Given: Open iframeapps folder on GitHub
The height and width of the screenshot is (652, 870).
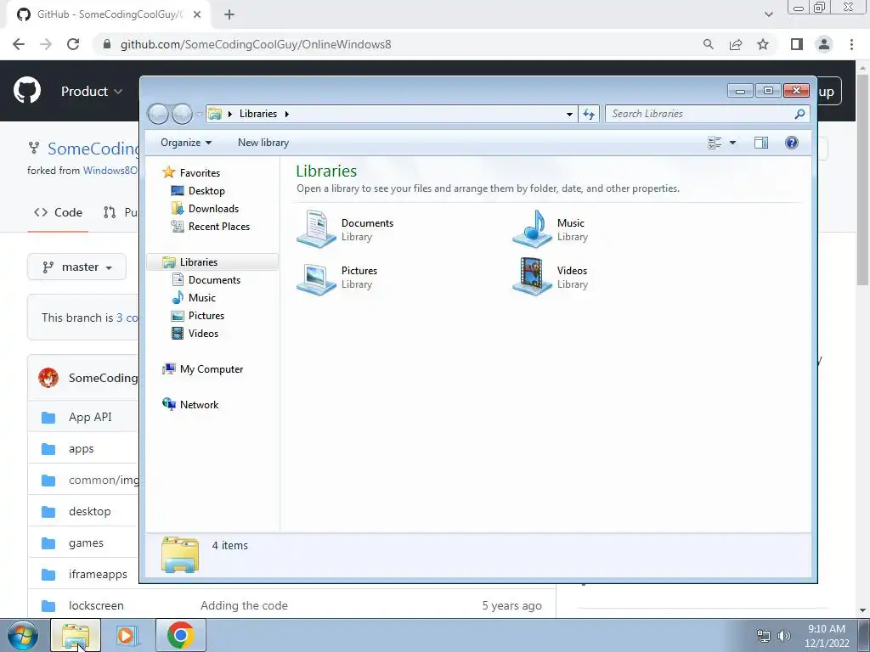Looking at the screenshot, I should [98, 575].
